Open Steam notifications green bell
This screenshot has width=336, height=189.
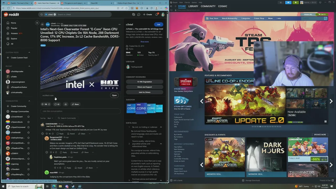(x=296, y=2)
